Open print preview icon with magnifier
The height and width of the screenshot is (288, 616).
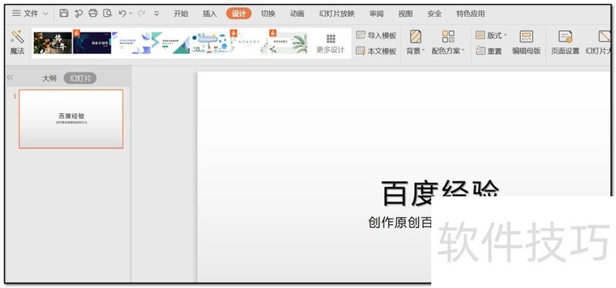click(x=107, y=13)
